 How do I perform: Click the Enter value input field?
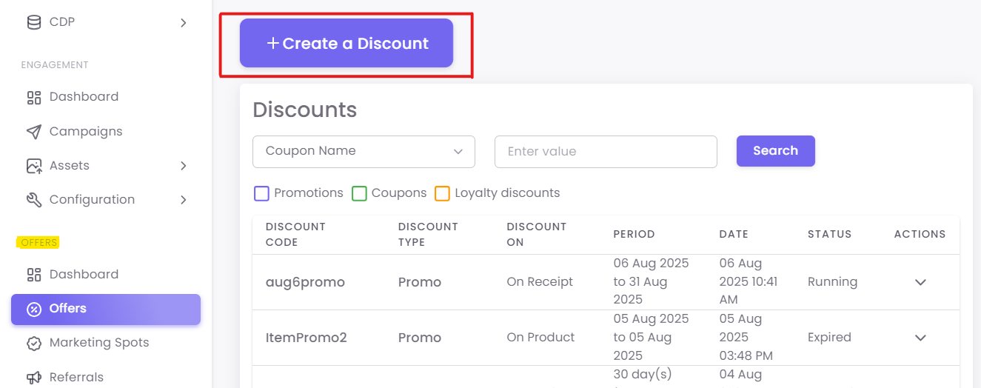tap(606, 152)
